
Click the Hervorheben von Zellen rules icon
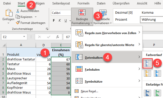pyautogui.click(x=79, y=33)
